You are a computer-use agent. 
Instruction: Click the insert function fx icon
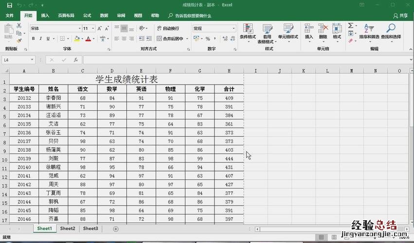(x=76, y=60)
